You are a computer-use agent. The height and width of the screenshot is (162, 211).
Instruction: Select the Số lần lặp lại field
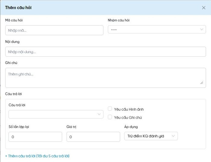35,137
